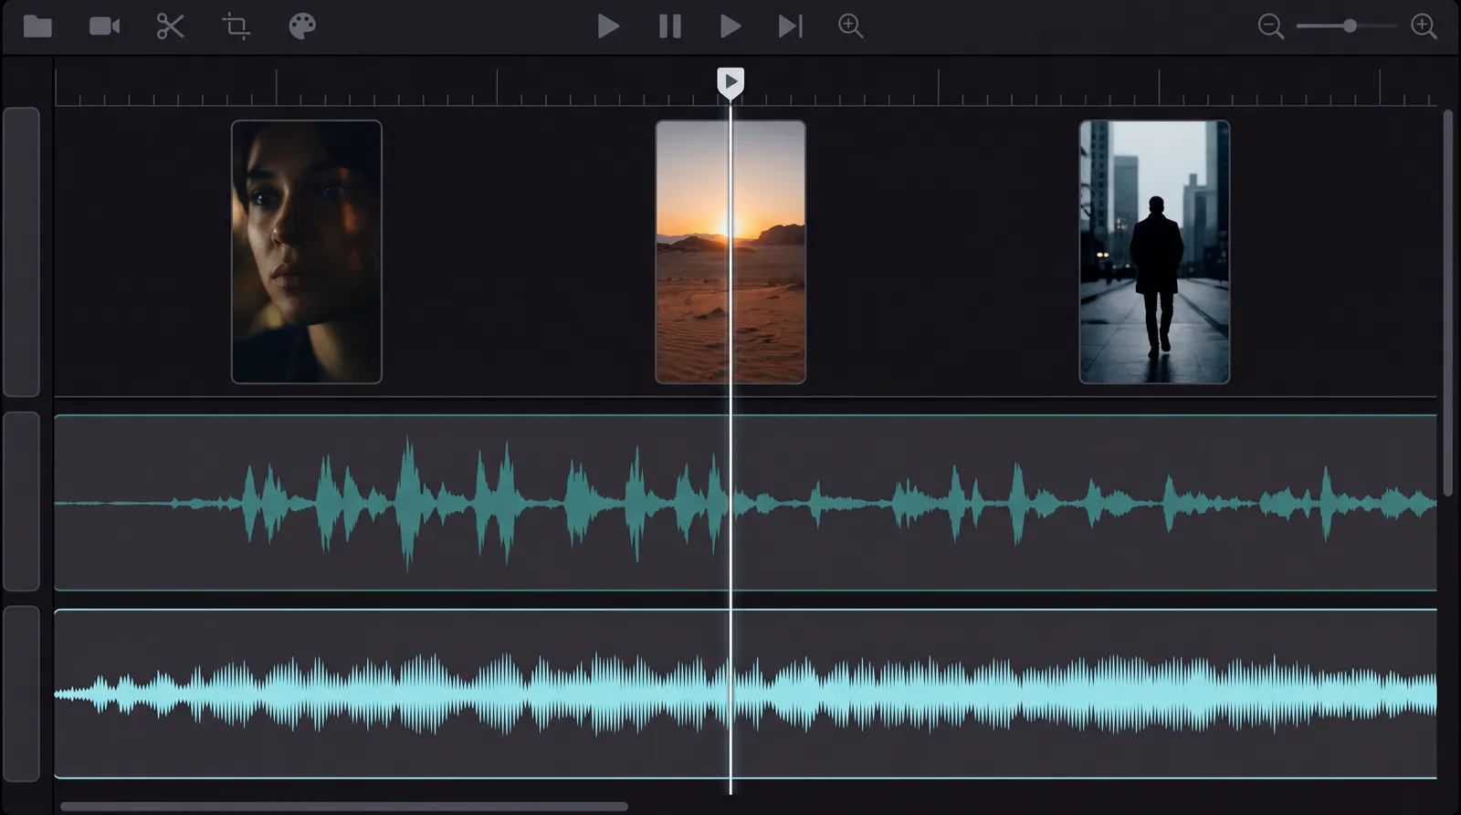Image resolution: width=1461 pixels, height=815 pixels.
Task: Open the project folder icon
Action: pyautogui.click(x=37, y=26)
